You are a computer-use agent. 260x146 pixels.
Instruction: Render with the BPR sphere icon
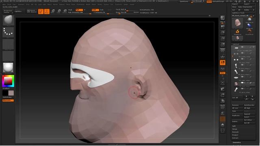[223, 18]
